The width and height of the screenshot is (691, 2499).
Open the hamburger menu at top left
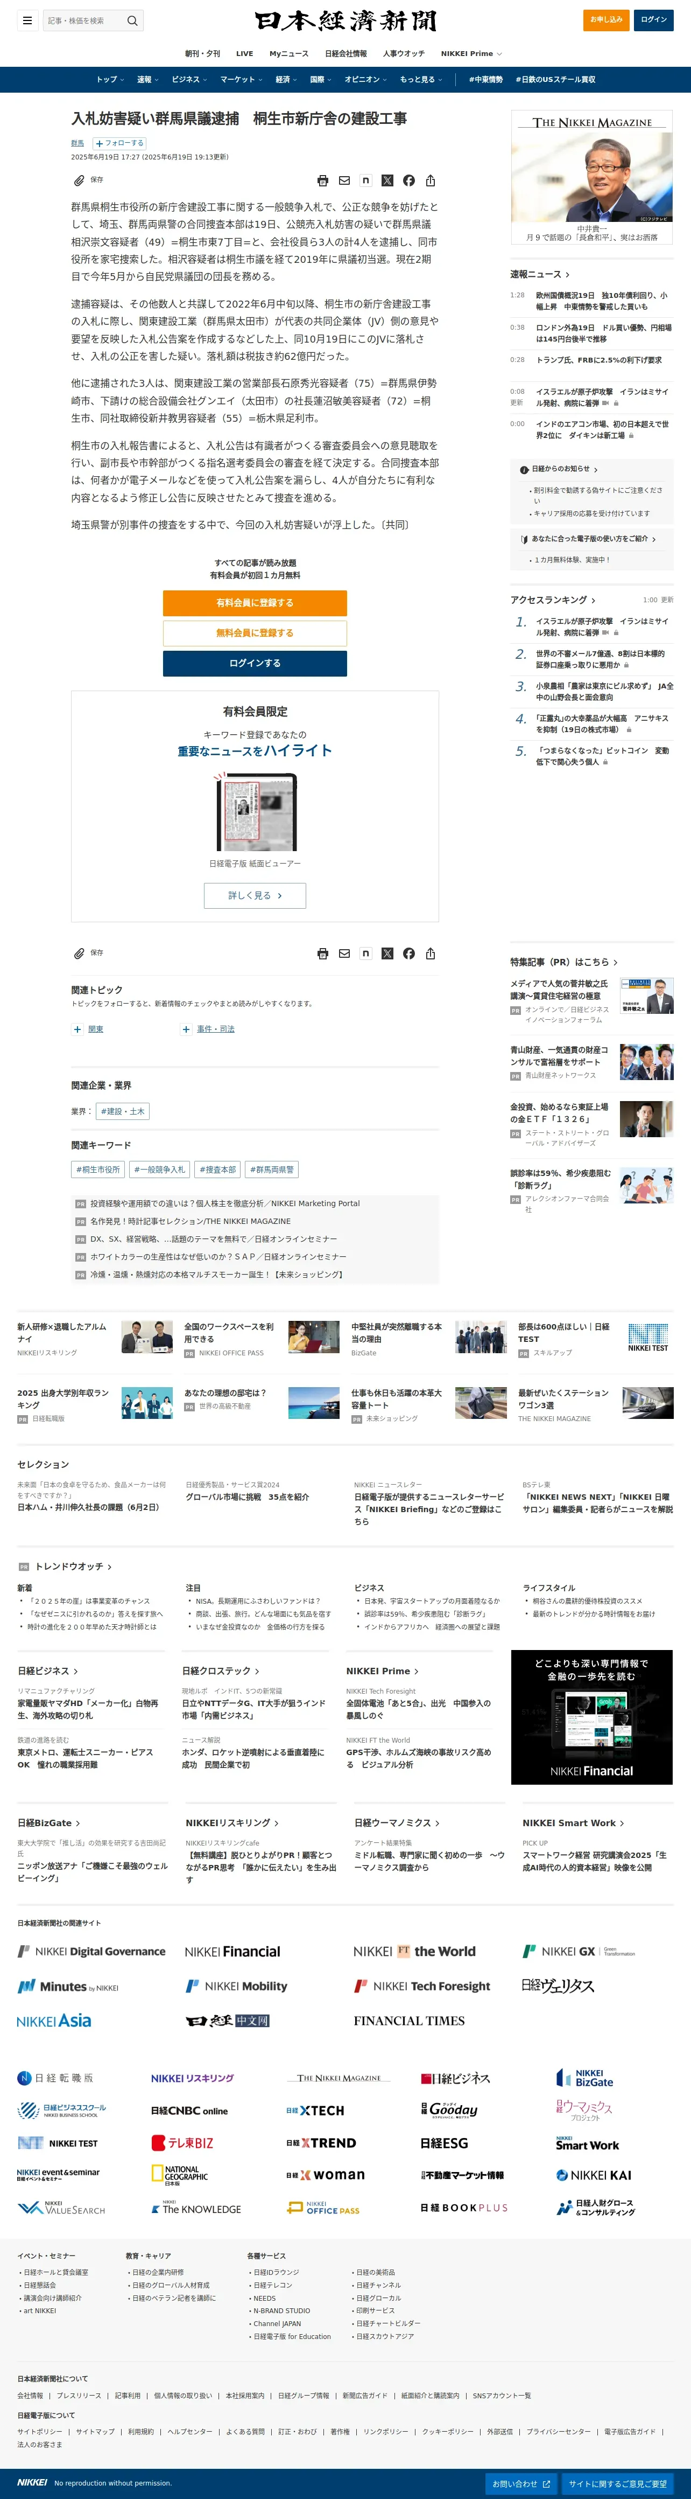click(27, 20)
